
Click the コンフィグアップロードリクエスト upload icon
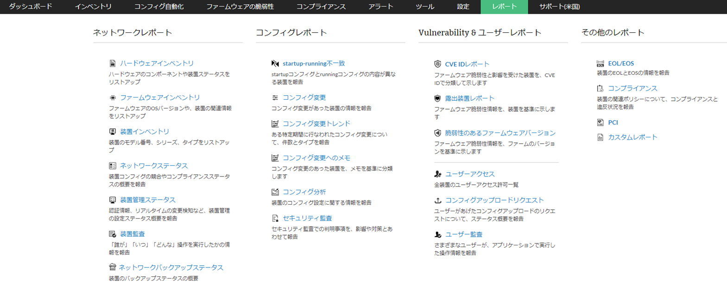[437, 201]
